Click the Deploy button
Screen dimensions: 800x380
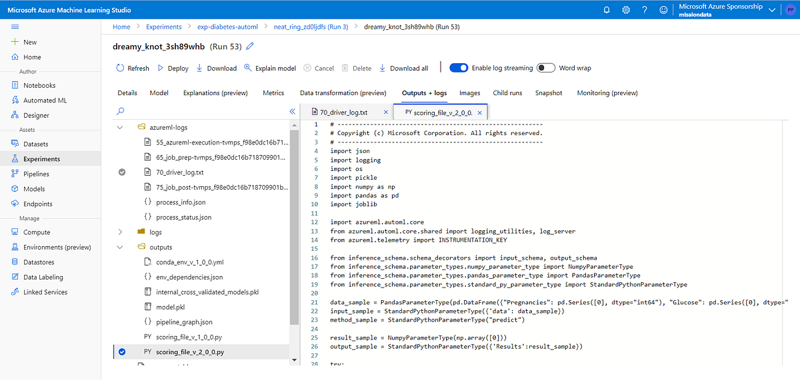point(173,68)
